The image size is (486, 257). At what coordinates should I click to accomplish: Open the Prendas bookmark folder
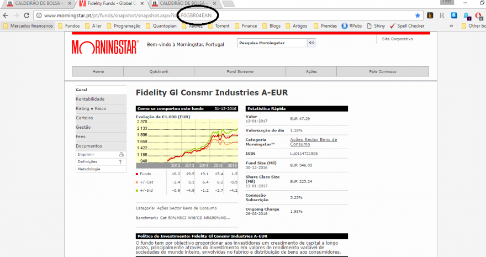click(x=325, y=26)
